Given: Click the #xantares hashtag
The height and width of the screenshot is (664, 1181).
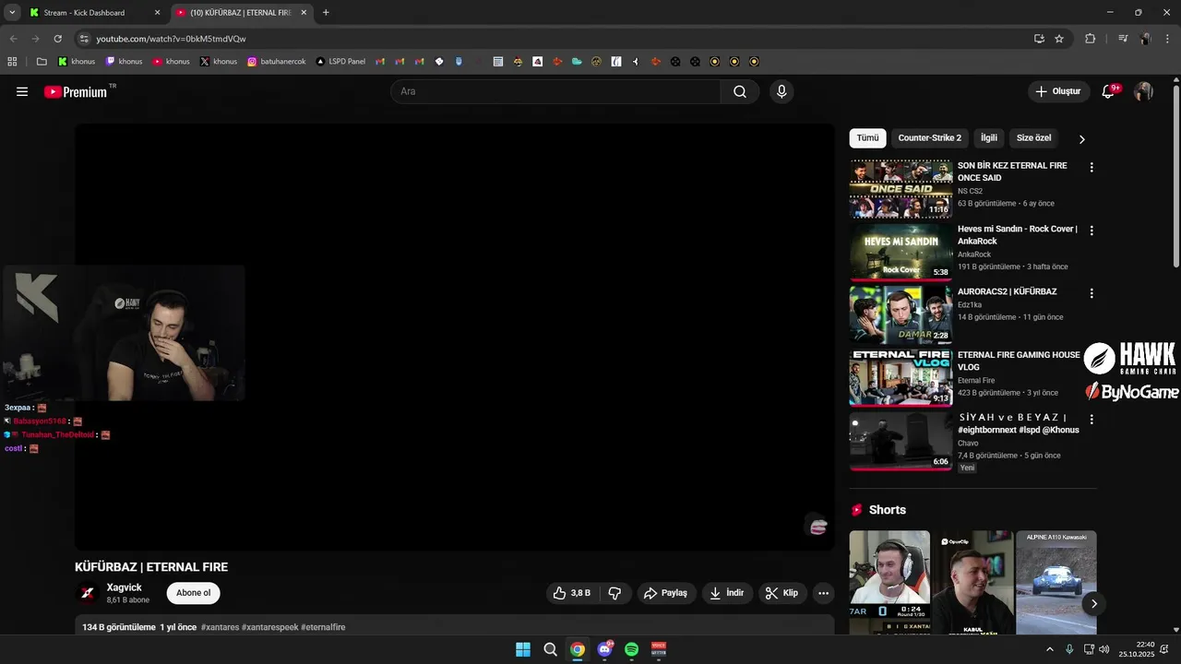Looking at the screenshot, I should [220, 627].
